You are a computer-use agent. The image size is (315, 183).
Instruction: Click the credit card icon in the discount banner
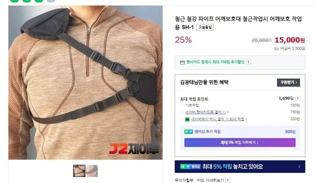click(182, 62)
